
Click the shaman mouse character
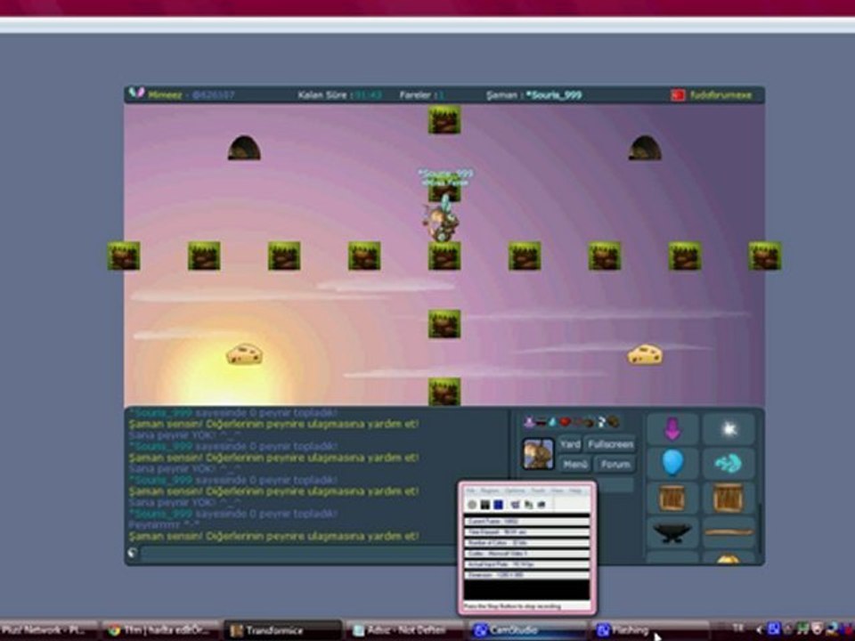441,221
